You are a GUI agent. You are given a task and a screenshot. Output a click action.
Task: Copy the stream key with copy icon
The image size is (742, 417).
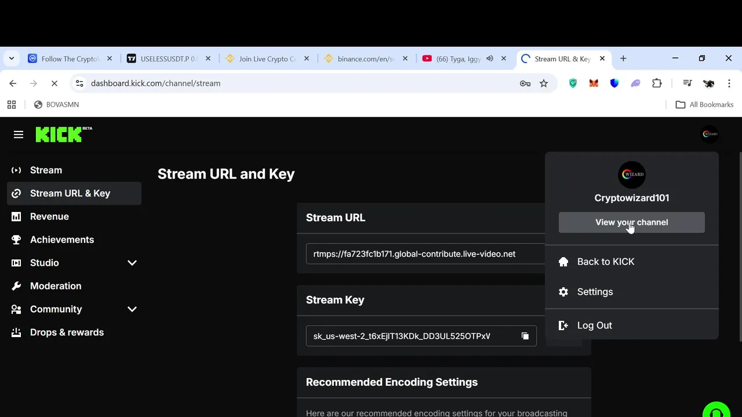pos(525,336)
